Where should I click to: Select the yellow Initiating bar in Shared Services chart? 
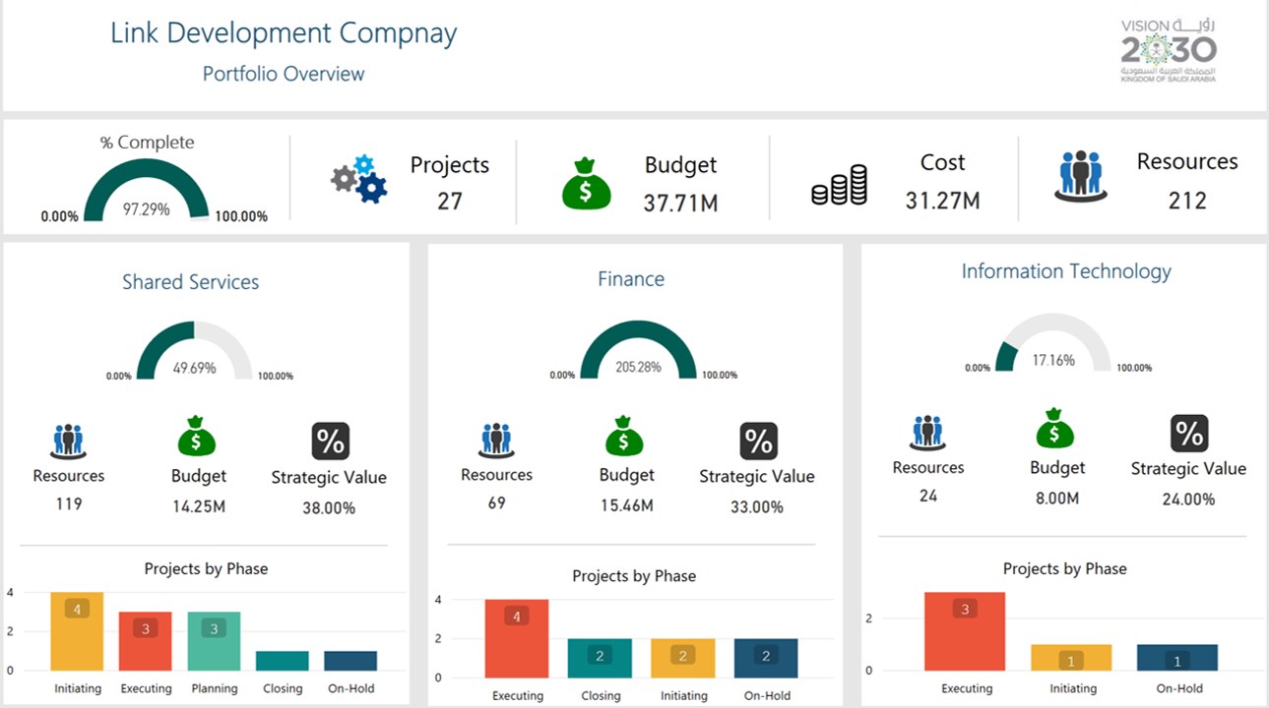pyautogui.click(x=77, y=631)
